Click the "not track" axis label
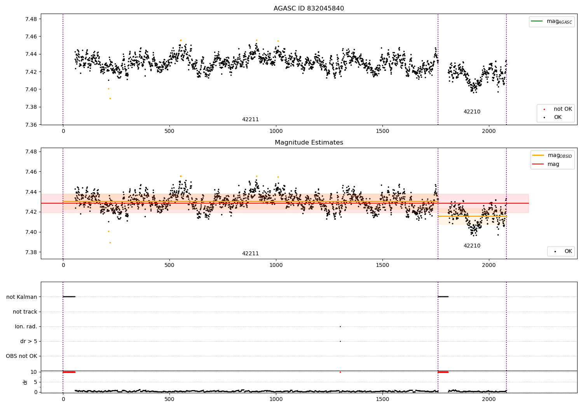583x408 pixels. 25,312
